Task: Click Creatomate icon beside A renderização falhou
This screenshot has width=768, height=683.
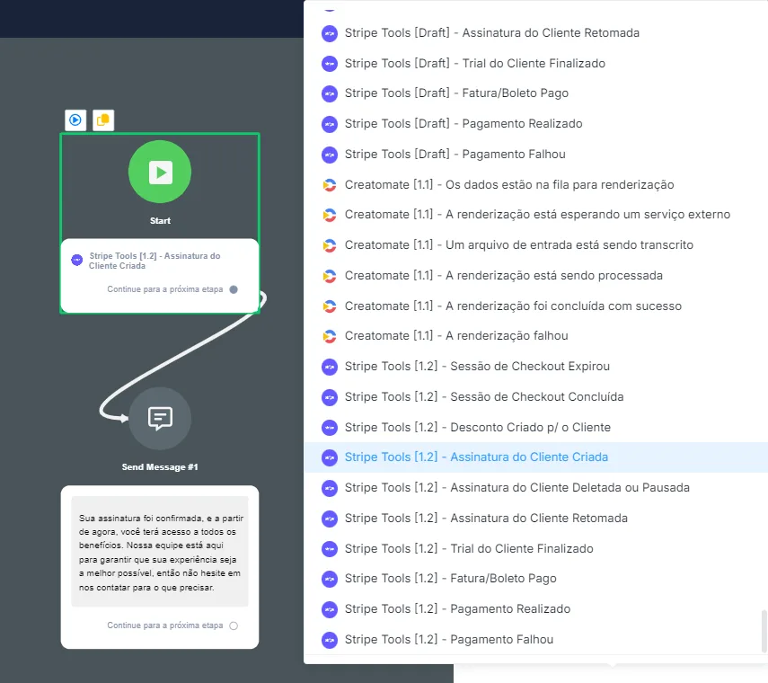Action: [330, 336]
